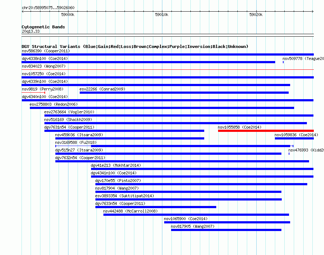Select the dgv7632n54 (Cooper2011) label
Viewport: 324px width, 255px height.
(80, 158)
